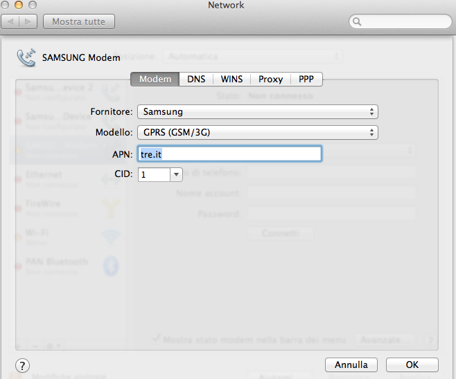Viewport: 456px width, 379px height.
Task: Click into the CID value field
Action: 154,175
